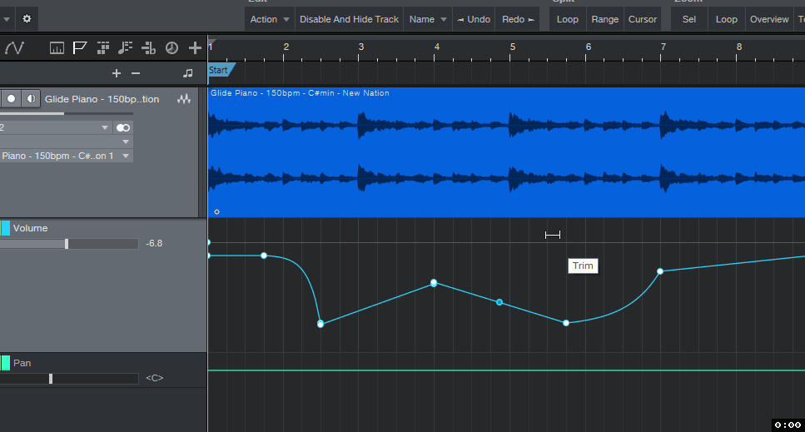This screenshot has height=432, width=805.
Task: Open the waveform icon on Glide Piano track
Action: click(184, 99)
